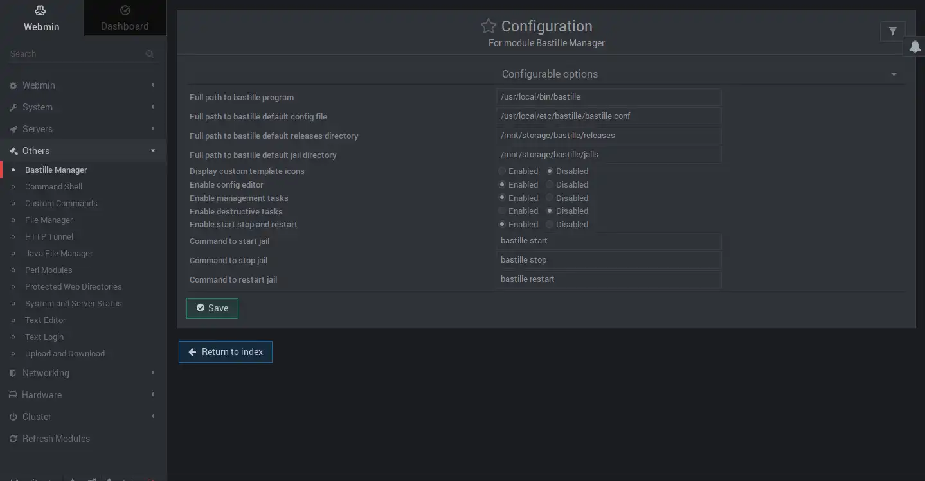
Task: Select Enabled for management tasks
Action: click(x=502, y=198)
